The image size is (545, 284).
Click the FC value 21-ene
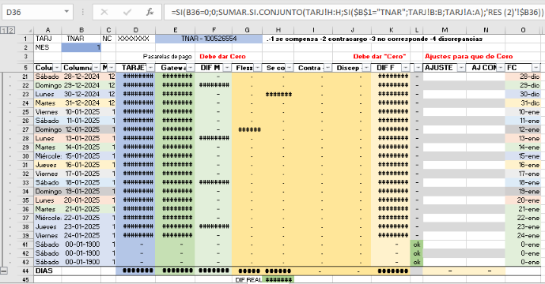click(x=523, y=209)
